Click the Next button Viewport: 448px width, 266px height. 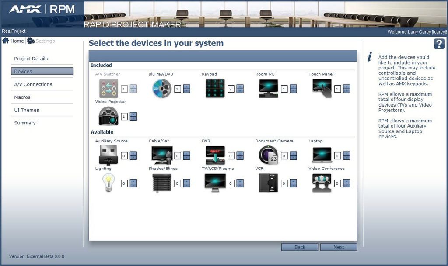[339, 247]
